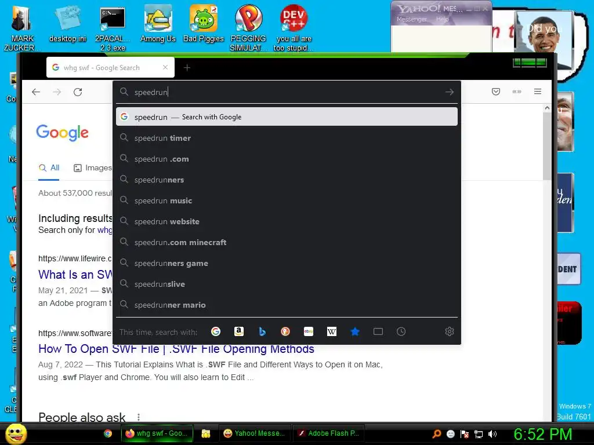This screenshot has width=594, height=445.
Task: Select the desktop.ini file icon
Action: pos(67,24)
